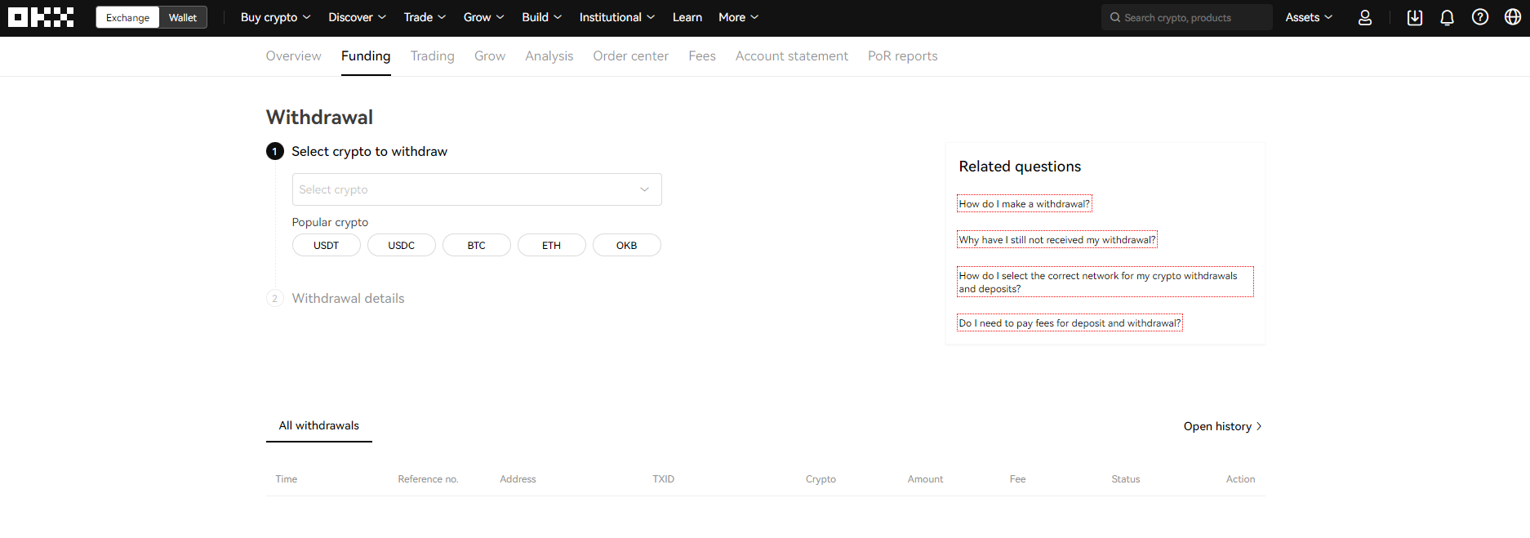This screenshot has width=1530, height=538.
Task: Go to the Trading tab
Action: click(433, 56)
